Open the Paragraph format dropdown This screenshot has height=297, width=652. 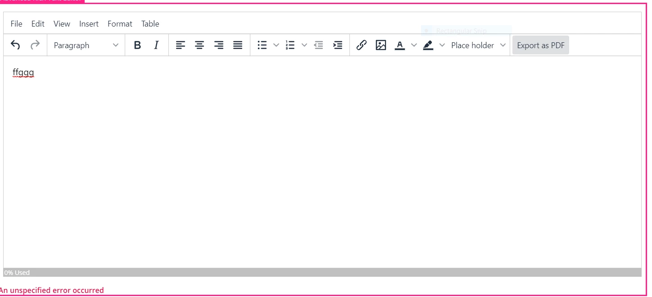coord(86,45)
